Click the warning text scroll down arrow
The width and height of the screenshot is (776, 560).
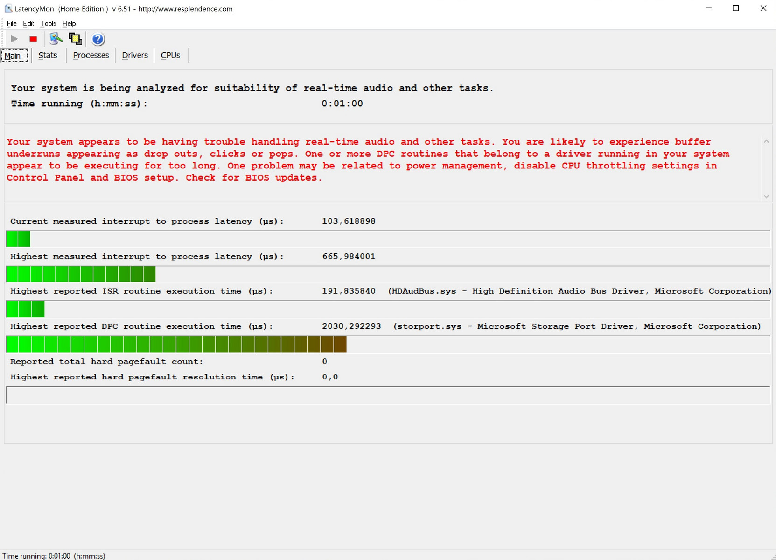click(766, 196)
